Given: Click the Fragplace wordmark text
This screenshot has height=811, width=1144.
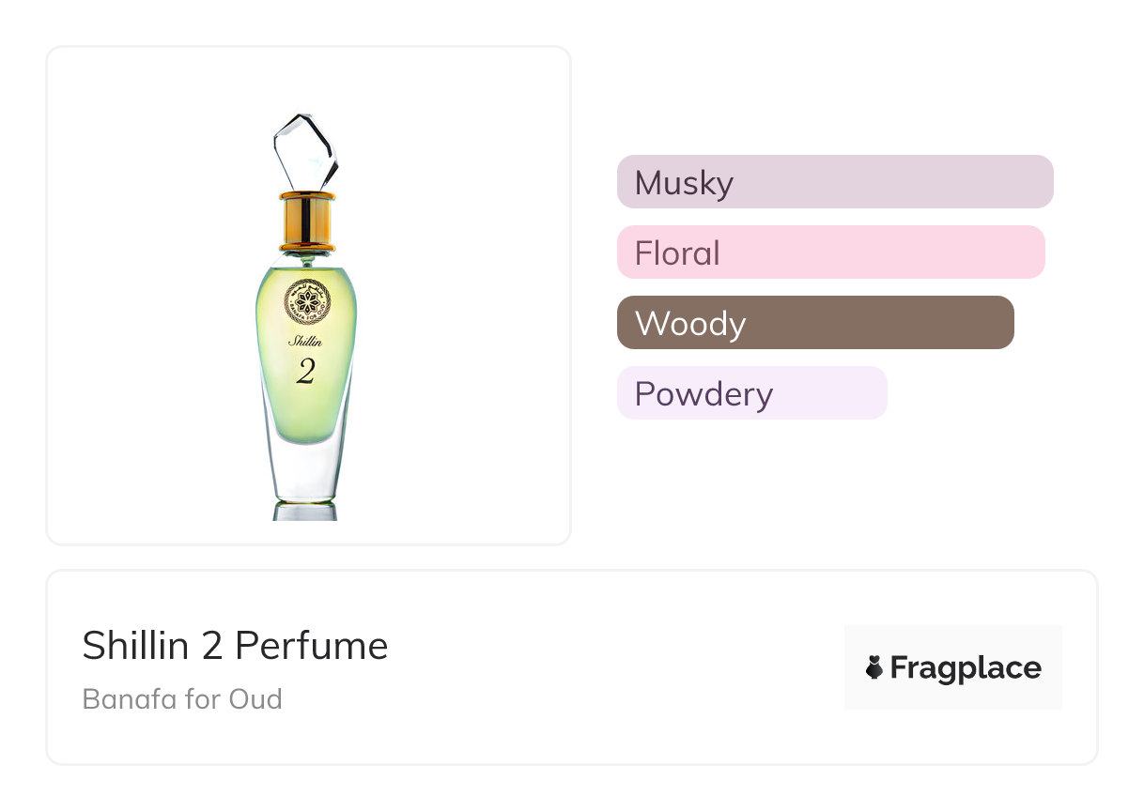Looking at the screenshot, I should click(966, 667).
